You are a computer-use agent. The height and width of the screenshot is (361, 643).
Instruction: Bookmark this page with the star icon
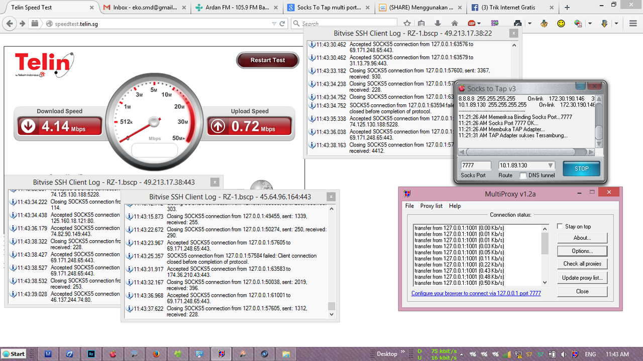coord(407,24)
